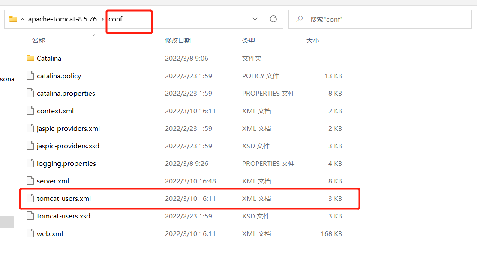The height and width of the screenshot is (268, 477).
Task: Click catalina.policy file icon
Action: [30, 75]
